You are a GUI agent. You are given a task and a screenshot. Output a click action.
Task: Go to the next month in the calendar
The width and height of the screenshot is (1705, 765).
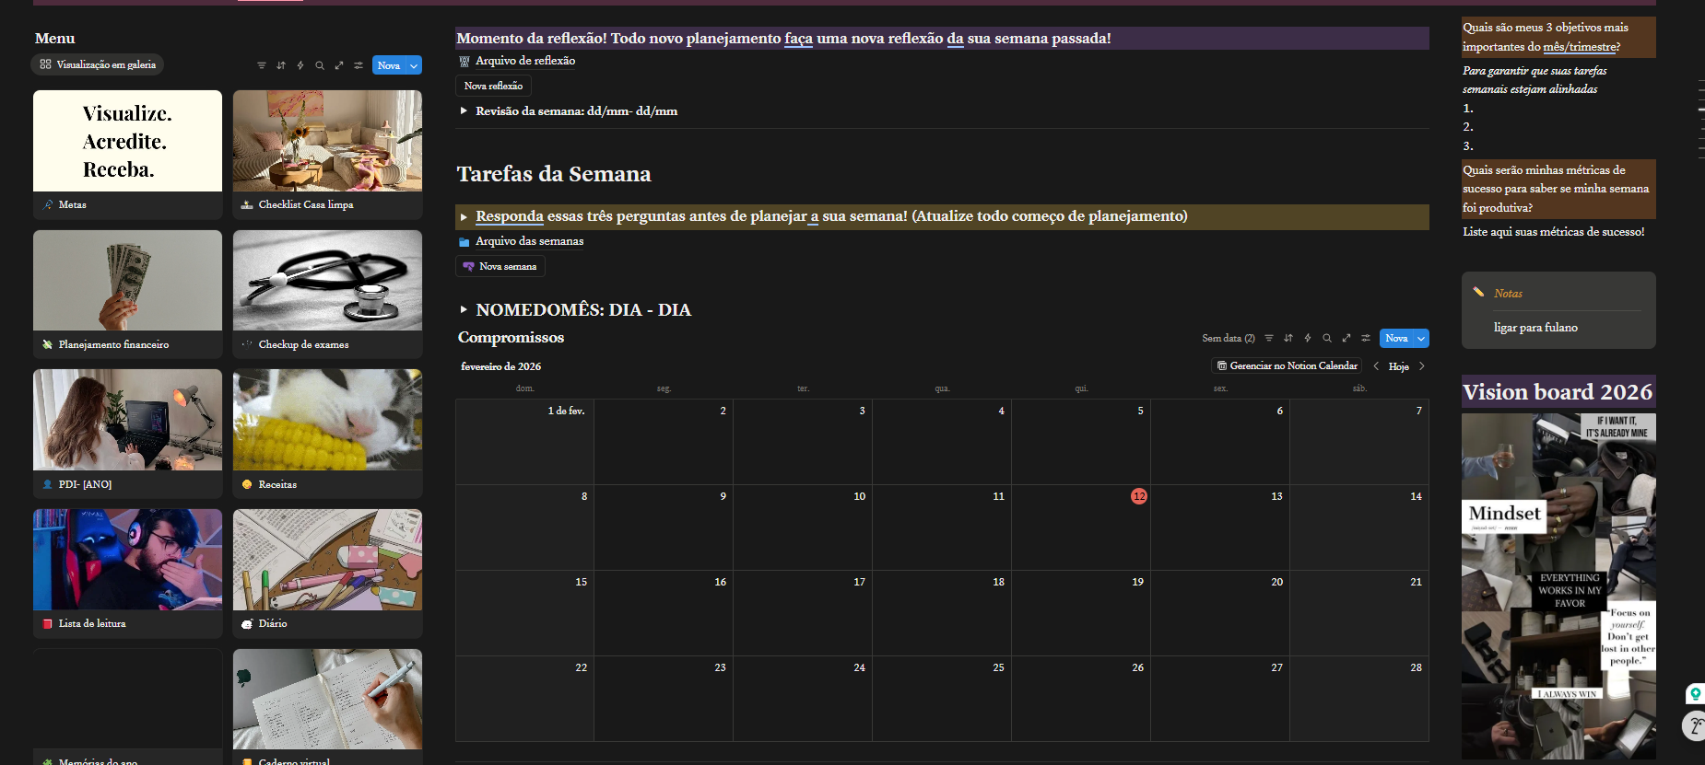[1422, 366]
